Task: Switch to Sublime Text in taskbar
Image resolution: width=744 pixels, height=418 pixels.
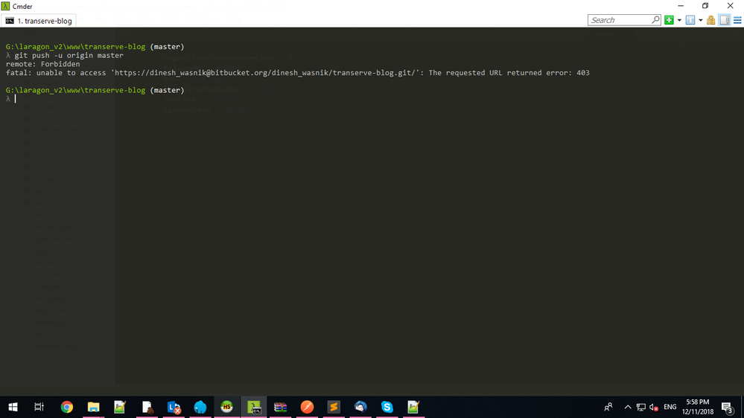Action: click(x=334, y=407)
